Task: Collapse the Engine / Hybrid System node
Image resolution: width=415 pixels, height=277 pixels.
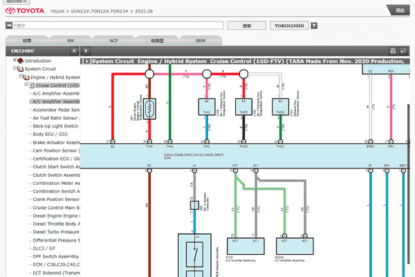Action: (x=21, y=78)
